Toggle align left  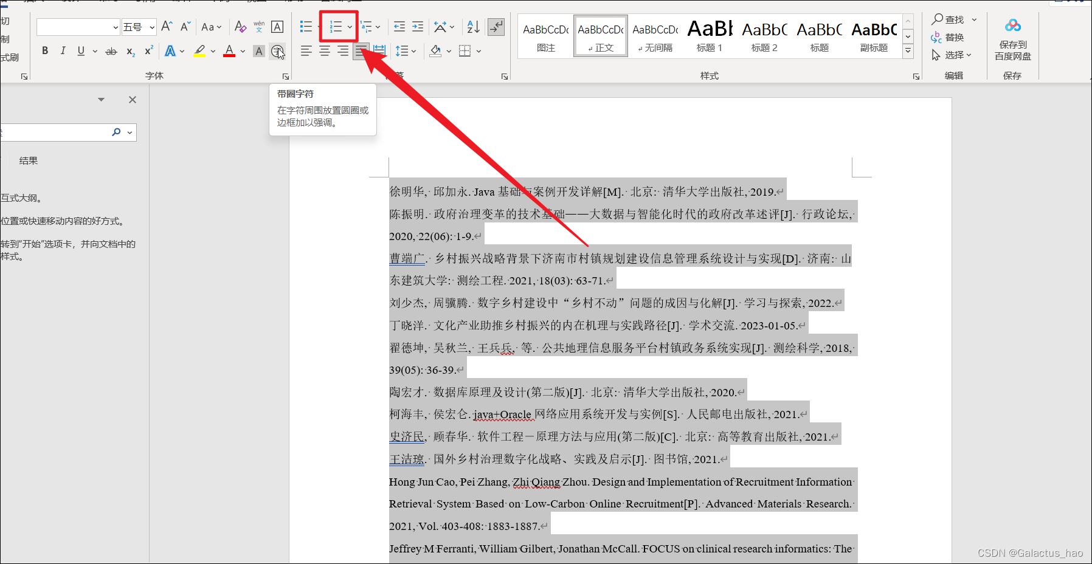pos(306,51)
